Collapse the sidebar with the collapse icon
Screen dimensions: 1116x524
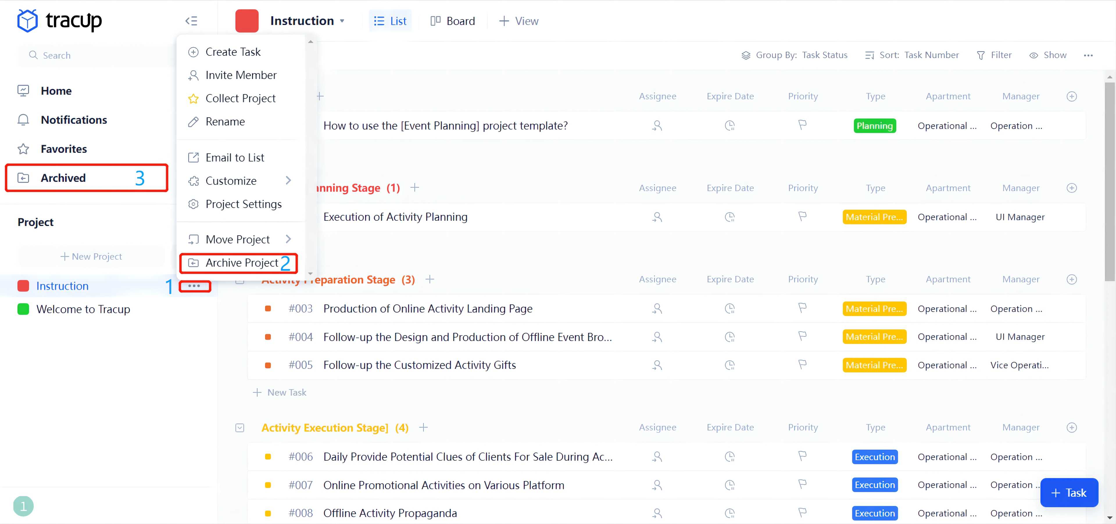pyautogui.click(x=191, y=21)
